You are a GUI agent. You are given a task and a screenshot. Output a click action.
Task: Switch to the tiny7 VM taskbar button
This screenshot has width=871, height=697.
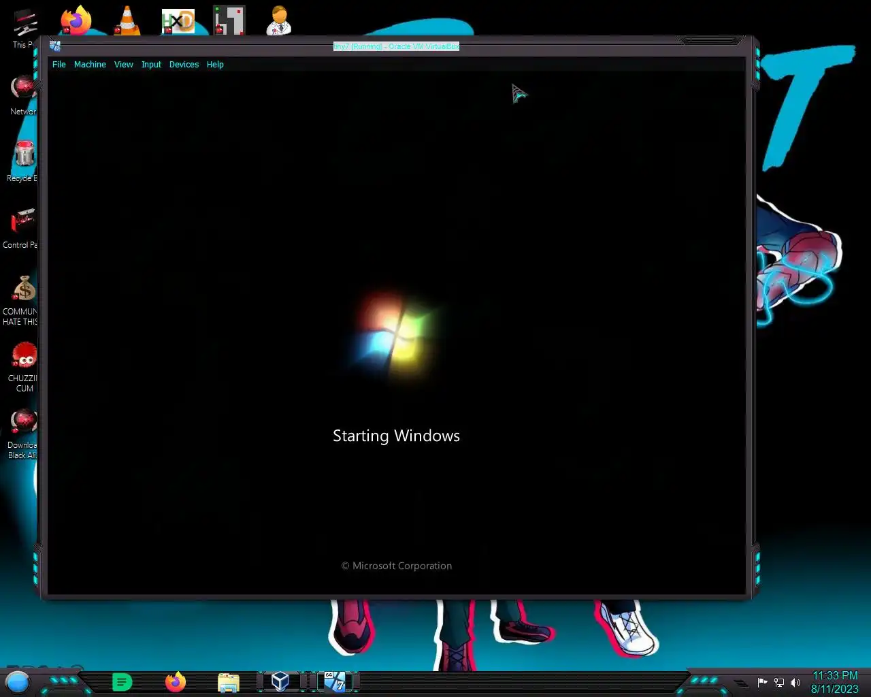point(334,681)
